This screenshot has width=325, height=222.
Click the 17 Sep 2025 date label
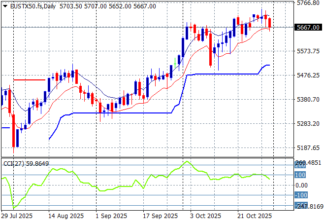[x=161, y=216]
